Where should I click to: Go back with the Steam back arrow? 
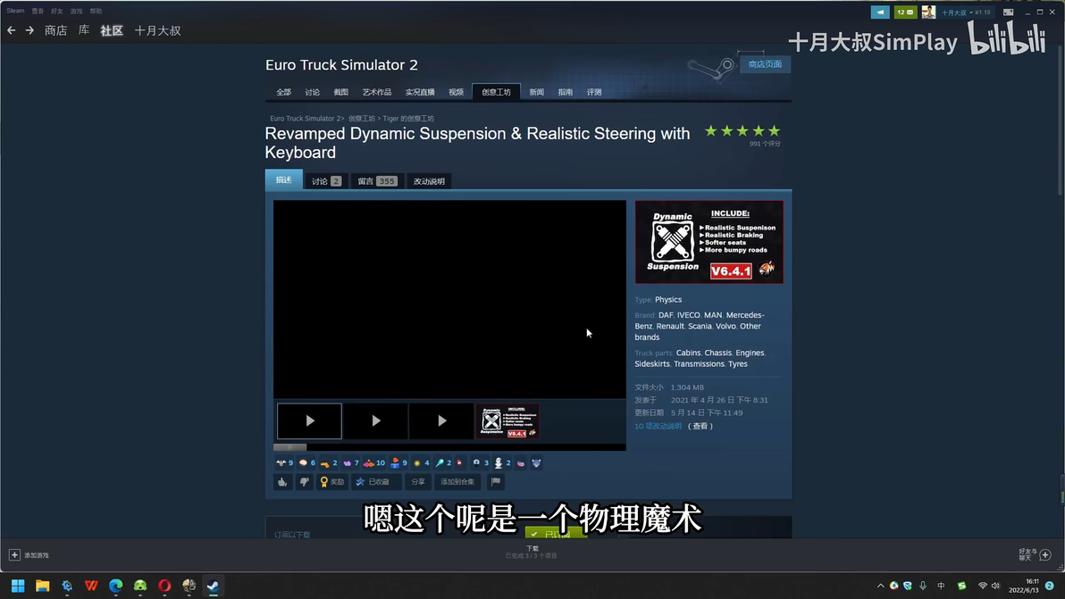12,30
